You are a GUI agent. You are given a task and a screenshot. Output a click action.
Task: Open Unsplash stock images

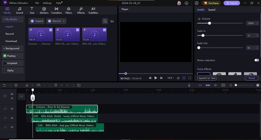tap(13, 63)
